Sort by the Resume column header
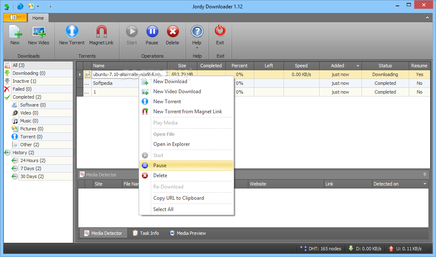 tap(419, 66)
